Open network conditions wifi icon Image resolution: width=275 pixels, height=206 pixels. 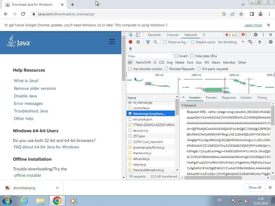coord(250,42)
